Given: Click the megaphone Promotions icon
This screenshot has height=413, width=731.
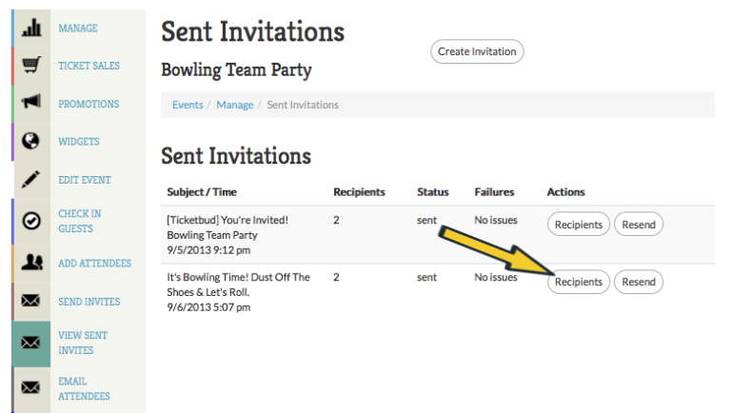Looking at the screenshot, I should (30, 104).
